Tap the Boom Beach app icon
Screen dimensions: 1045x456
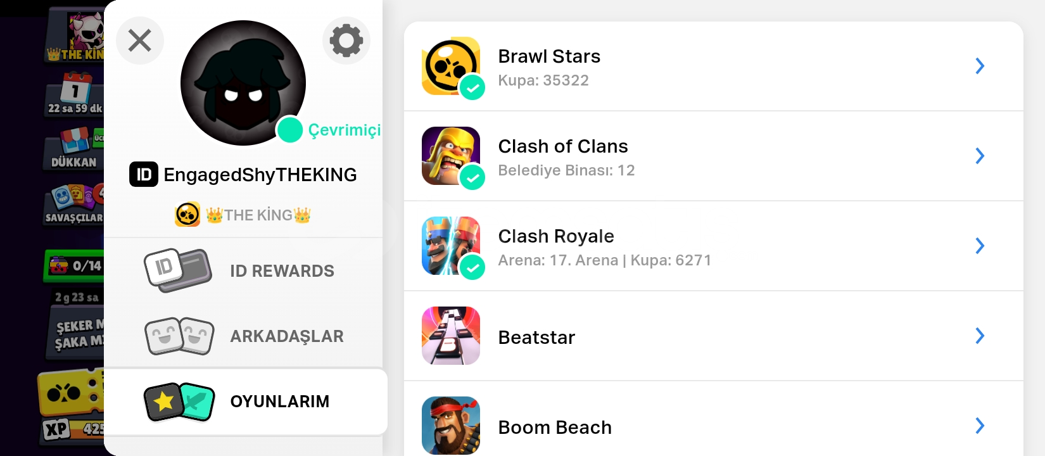coord(451,426)
